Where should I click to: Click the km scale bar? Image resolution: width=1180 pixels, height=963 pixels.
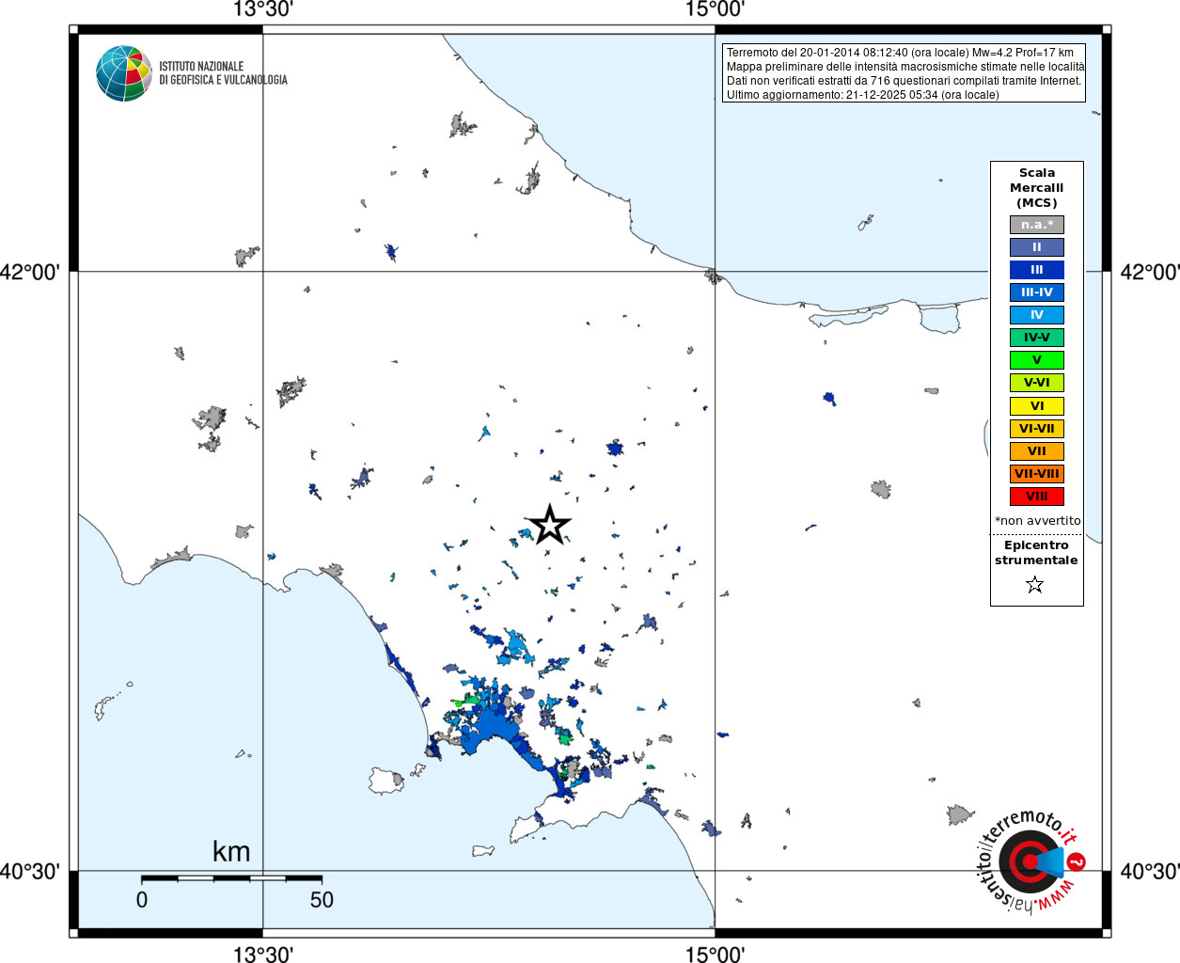click(231, 878)
